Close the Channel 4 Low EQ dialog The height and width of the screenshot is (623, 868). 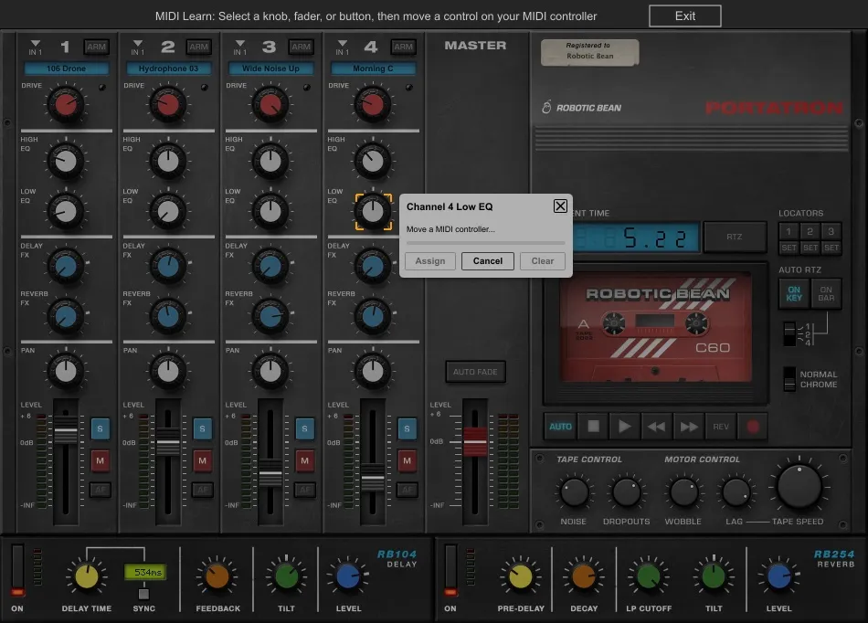pos(560,206)
